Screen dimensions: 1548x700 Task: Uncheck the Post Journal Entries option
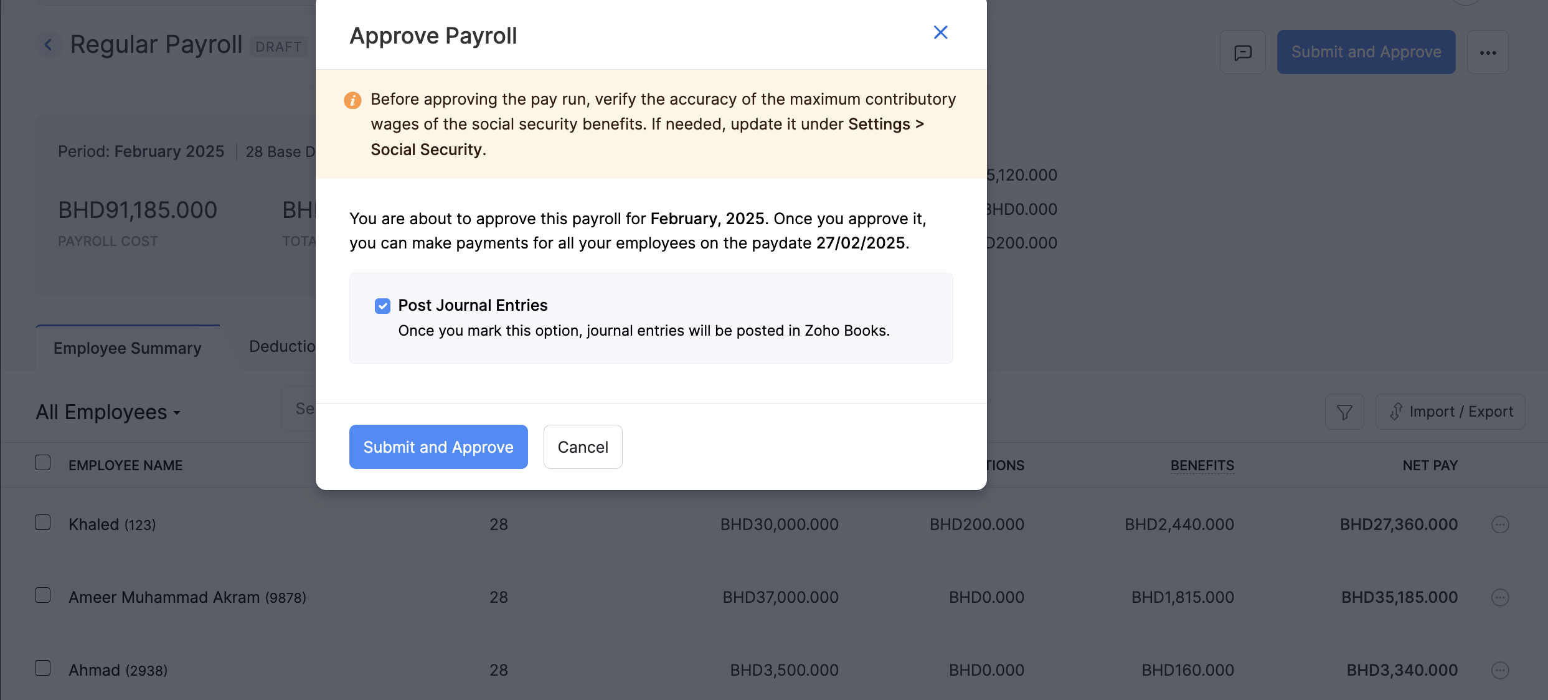point(382,306)
